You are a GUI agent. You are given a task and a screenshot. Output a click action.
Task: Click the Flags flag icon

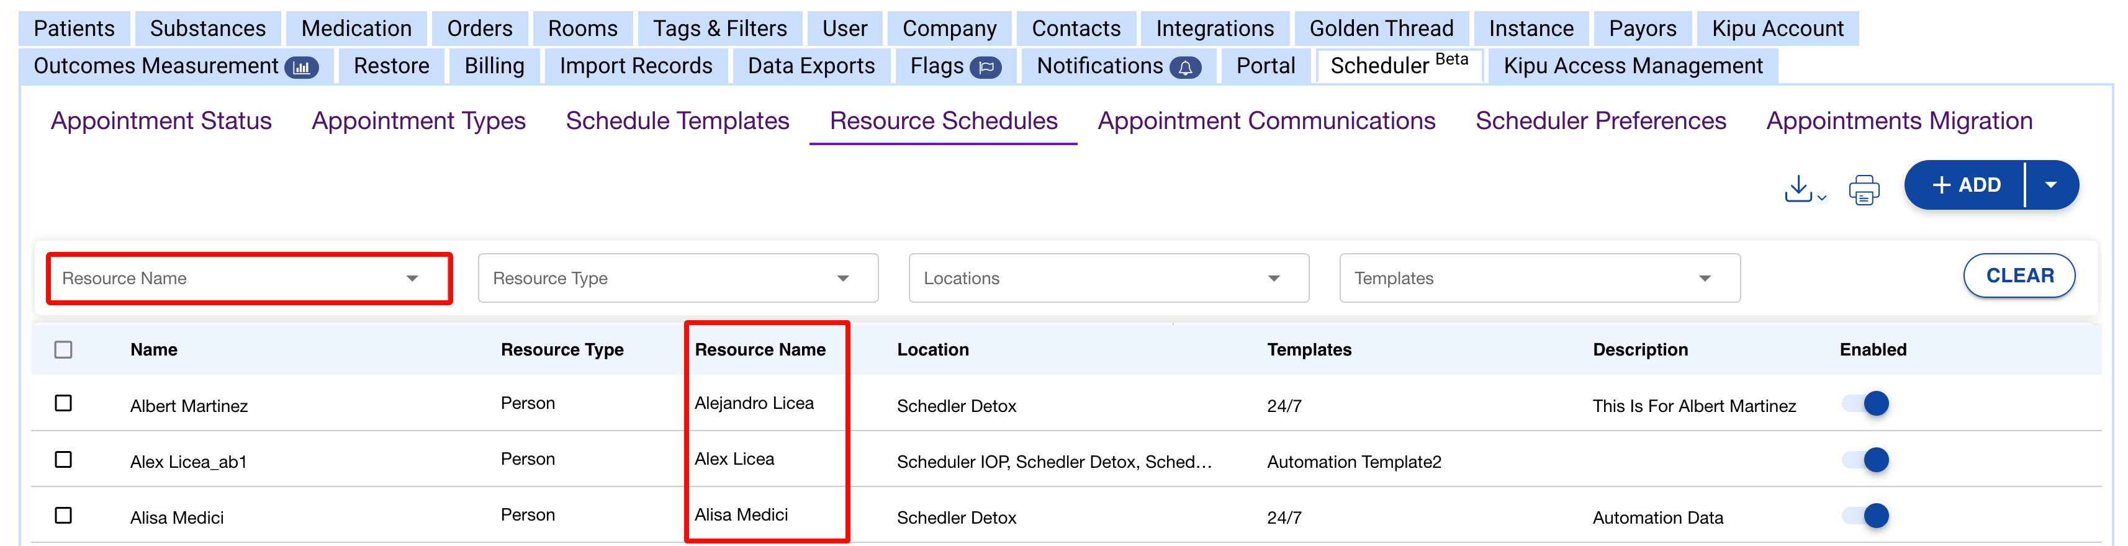coord(986,68)
